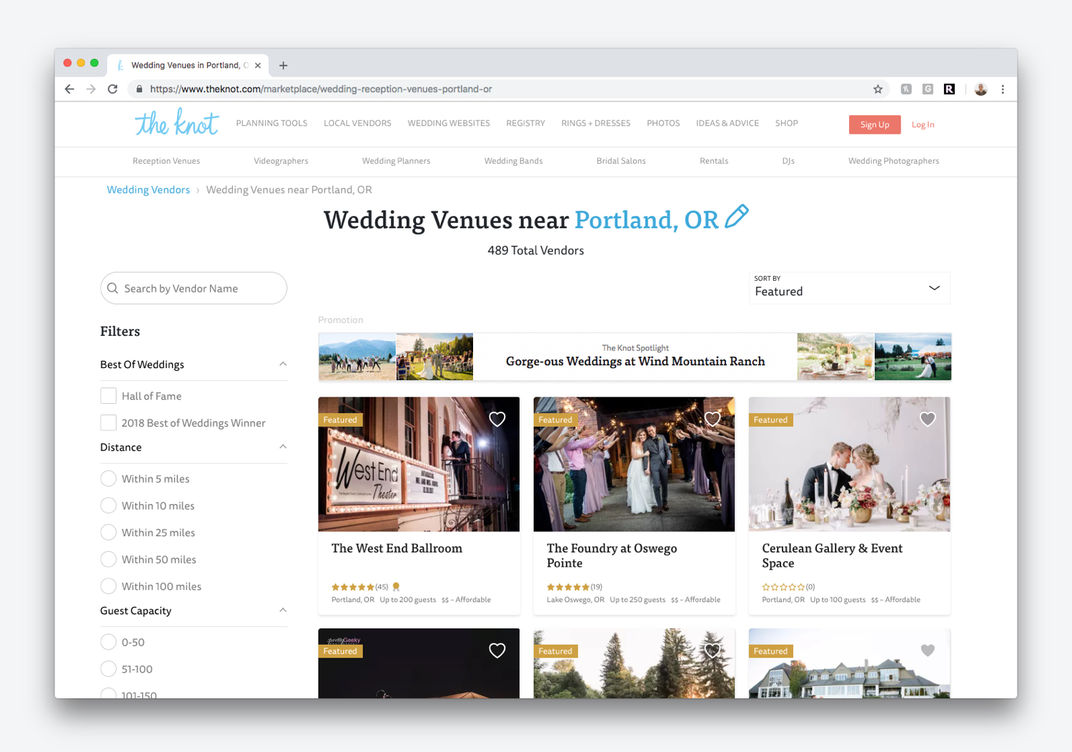Select Within 5 miles distance

click(109, 479)
